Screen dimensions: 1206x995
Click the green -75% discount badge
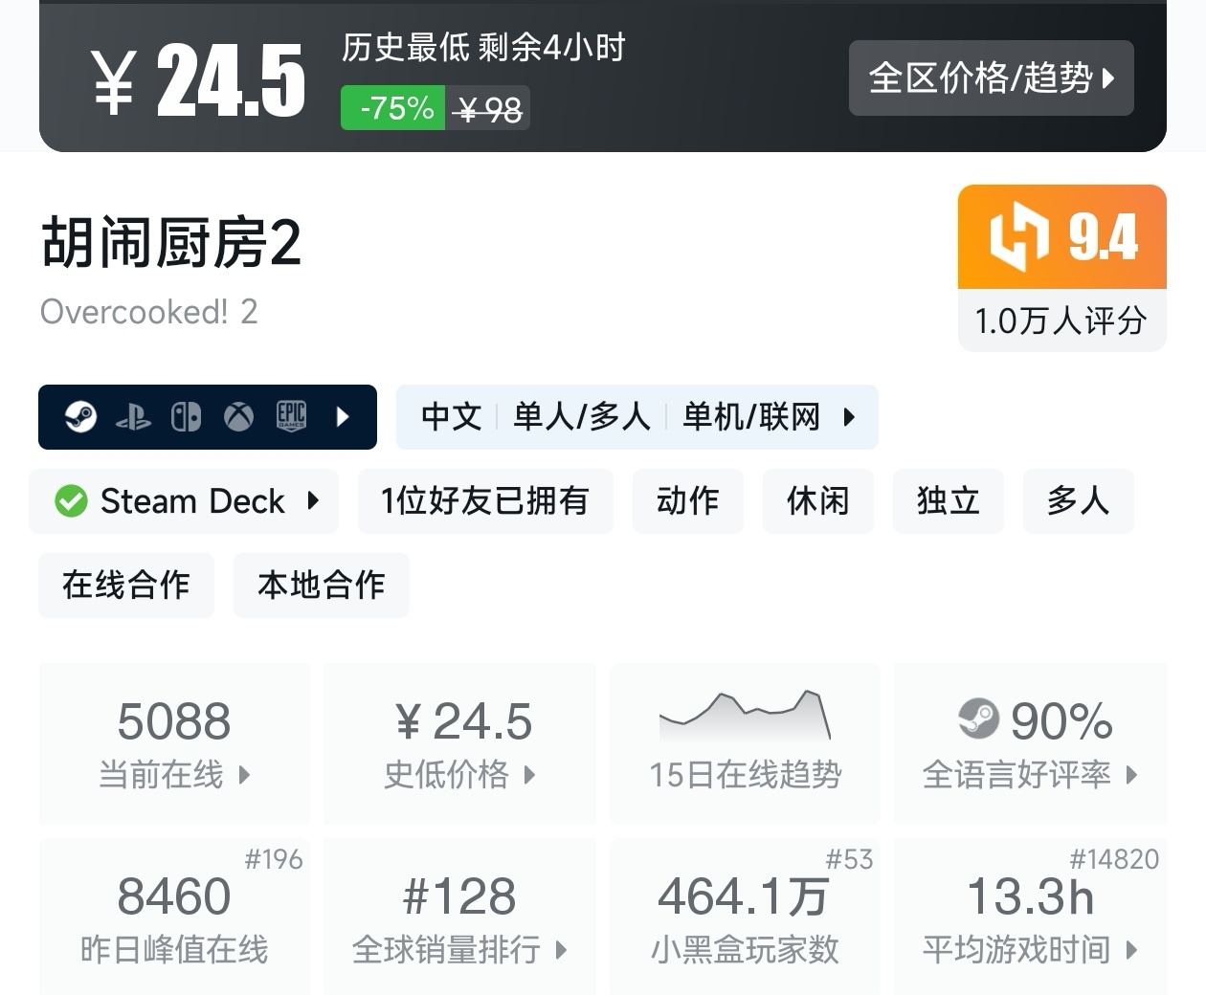pyautogui.click(x=392, y=109)
